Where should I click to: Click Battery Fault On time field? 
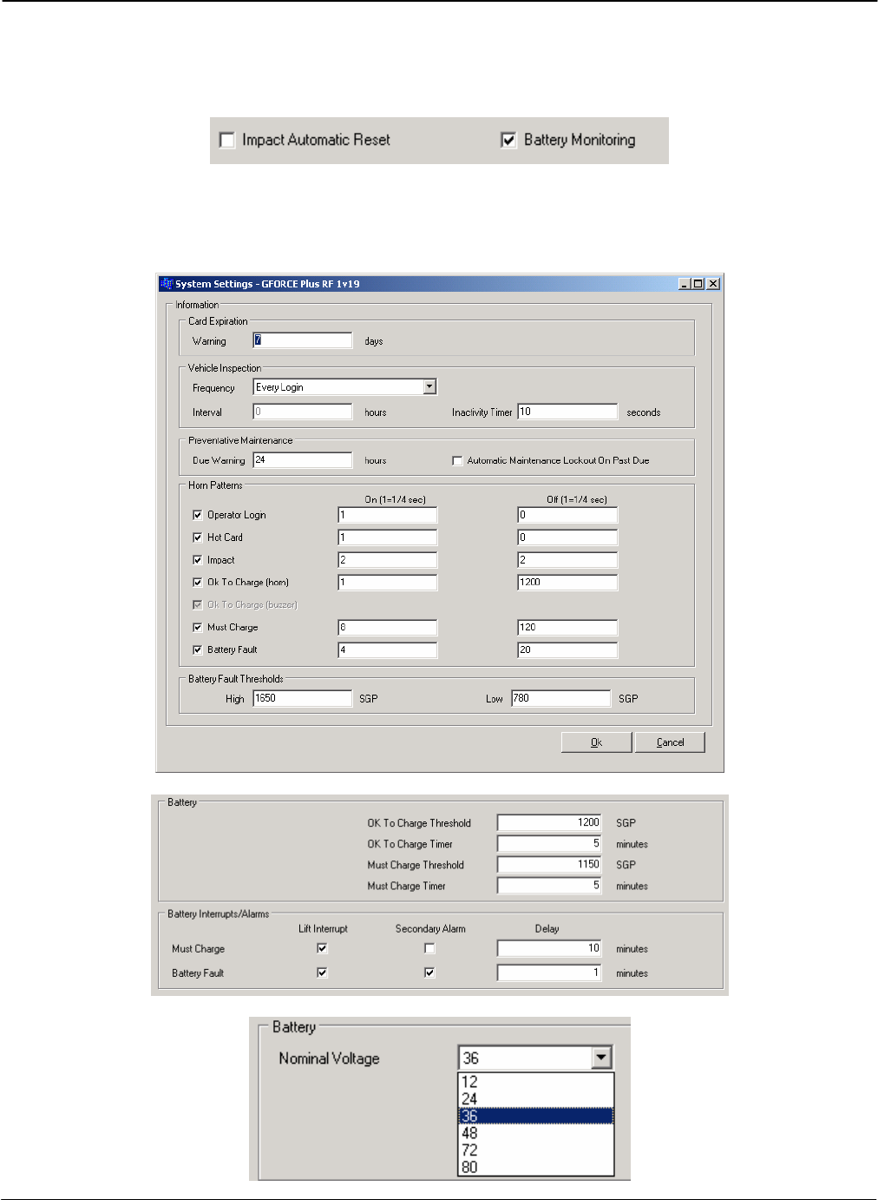[x=388, y=649]
